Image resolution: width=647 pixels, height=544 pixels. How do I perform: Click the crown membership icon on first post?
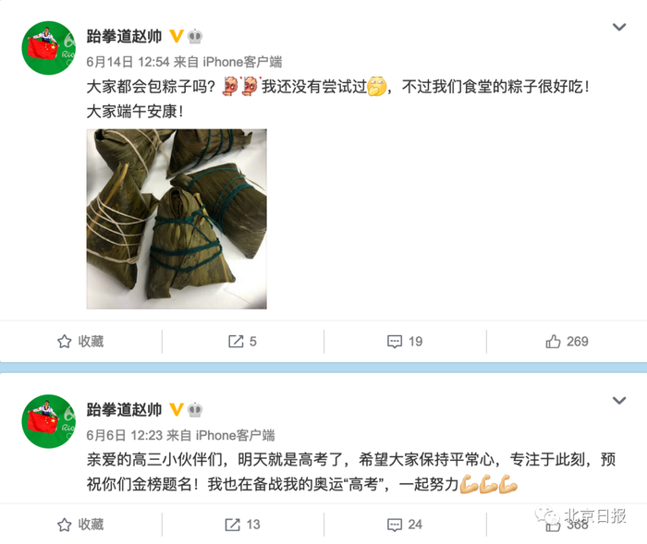tap(195, 37)
